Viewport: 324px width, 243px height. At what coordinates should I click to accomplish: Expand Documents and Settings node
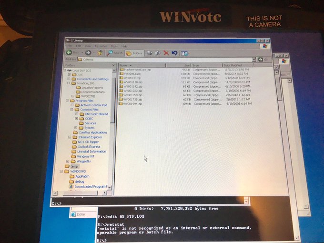[x=69, y=79]
